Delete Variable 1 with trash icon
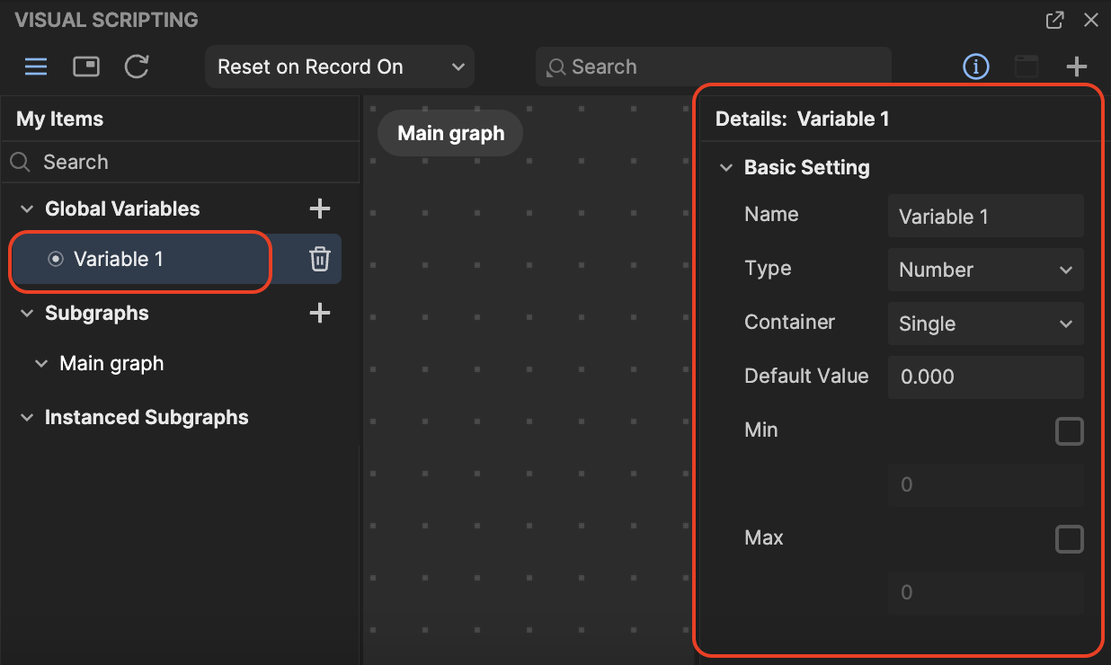This screenshot has height=665, width=1111. point(320,259)
